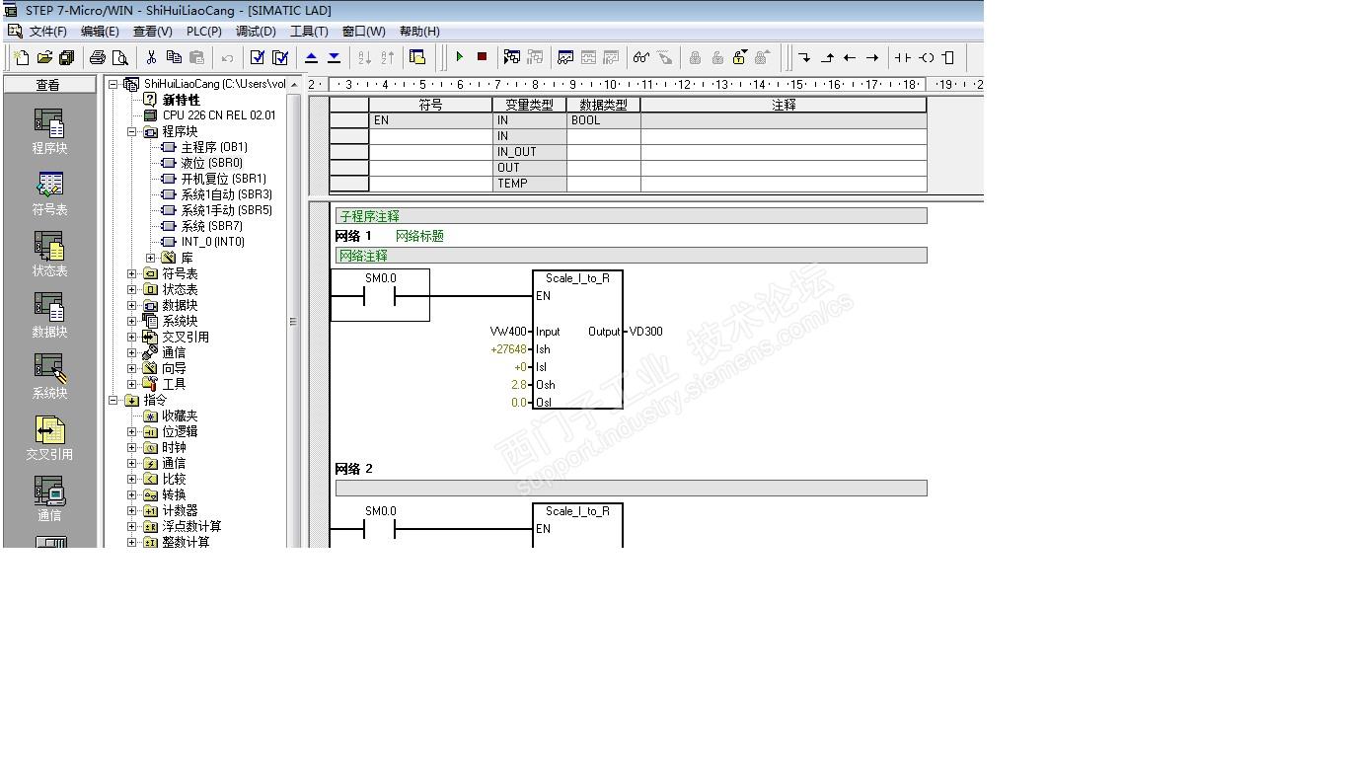This screenshot has height=758, width=1348.
Task: Insert a line down in ladder
Action: point(804,57)
